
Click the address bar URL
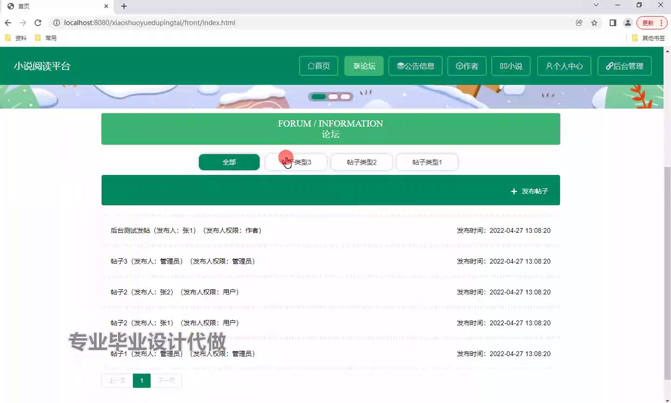[150, 22]
